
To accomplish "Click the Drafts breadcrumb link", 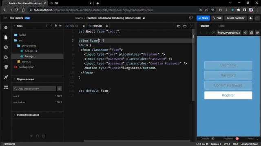I will point(79,18).
